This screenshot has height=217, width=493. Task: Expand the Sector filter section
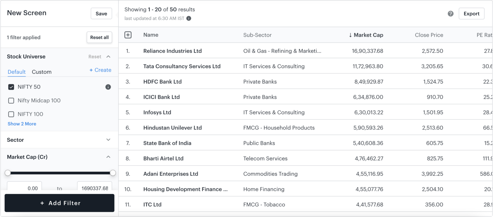point(108,140)
